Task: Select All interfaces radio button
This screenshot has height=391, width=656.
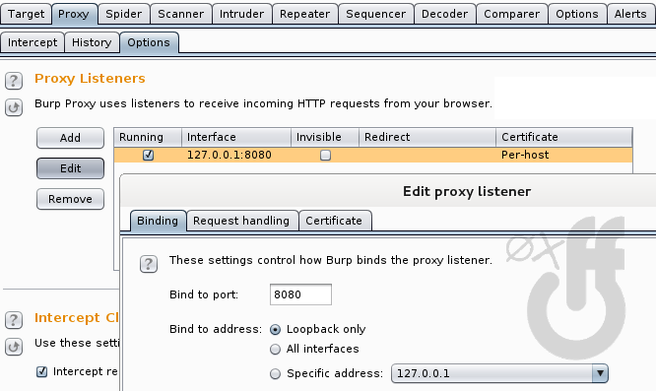Action: (275, 349)
